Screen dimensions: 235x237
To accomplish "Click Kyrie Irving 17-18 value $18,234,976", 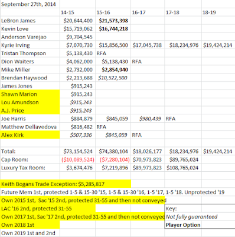I will point(184,45).
